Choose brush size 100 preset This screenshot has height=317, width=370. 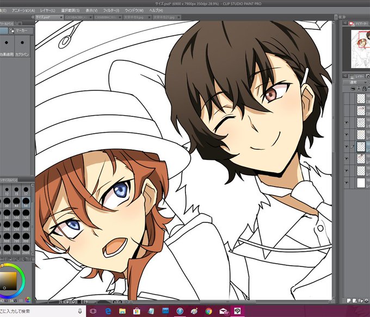pyautogui.click(x=16, y=214)
